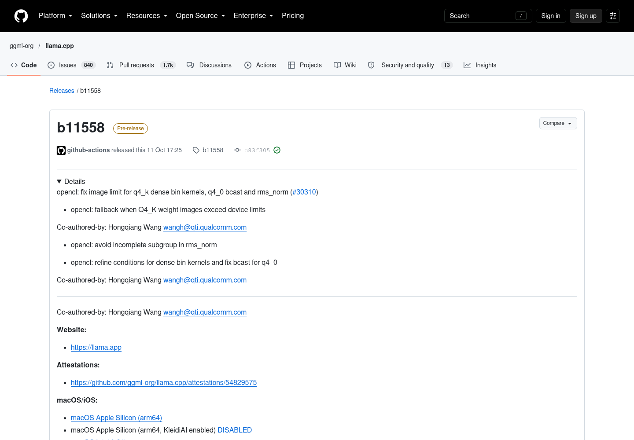Click the Sign in button
The height and width of the screenshot is (440, 634).
(x=551, y=16)
